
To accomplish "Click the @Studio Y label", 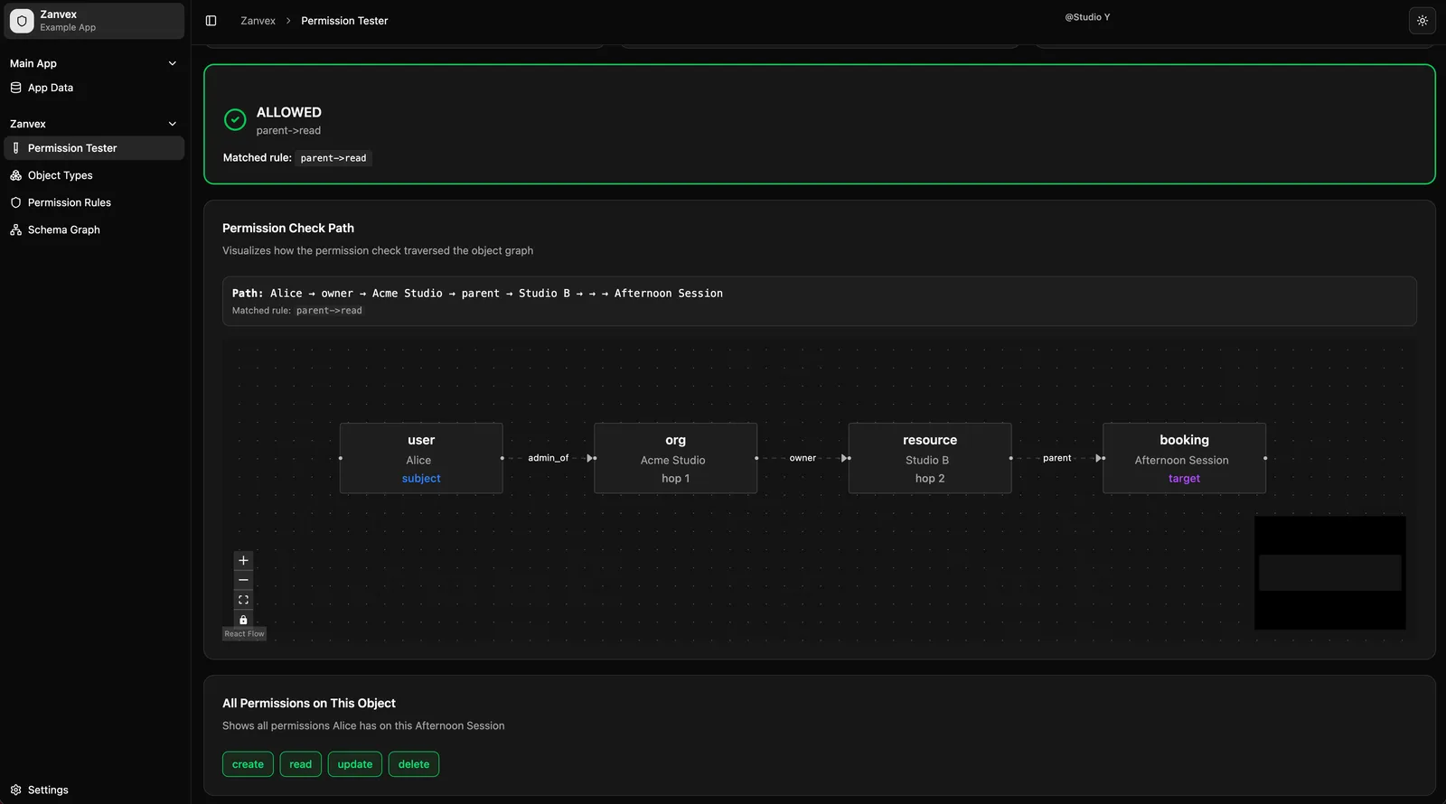I will pyautogui.click(x=1087, y=17).
